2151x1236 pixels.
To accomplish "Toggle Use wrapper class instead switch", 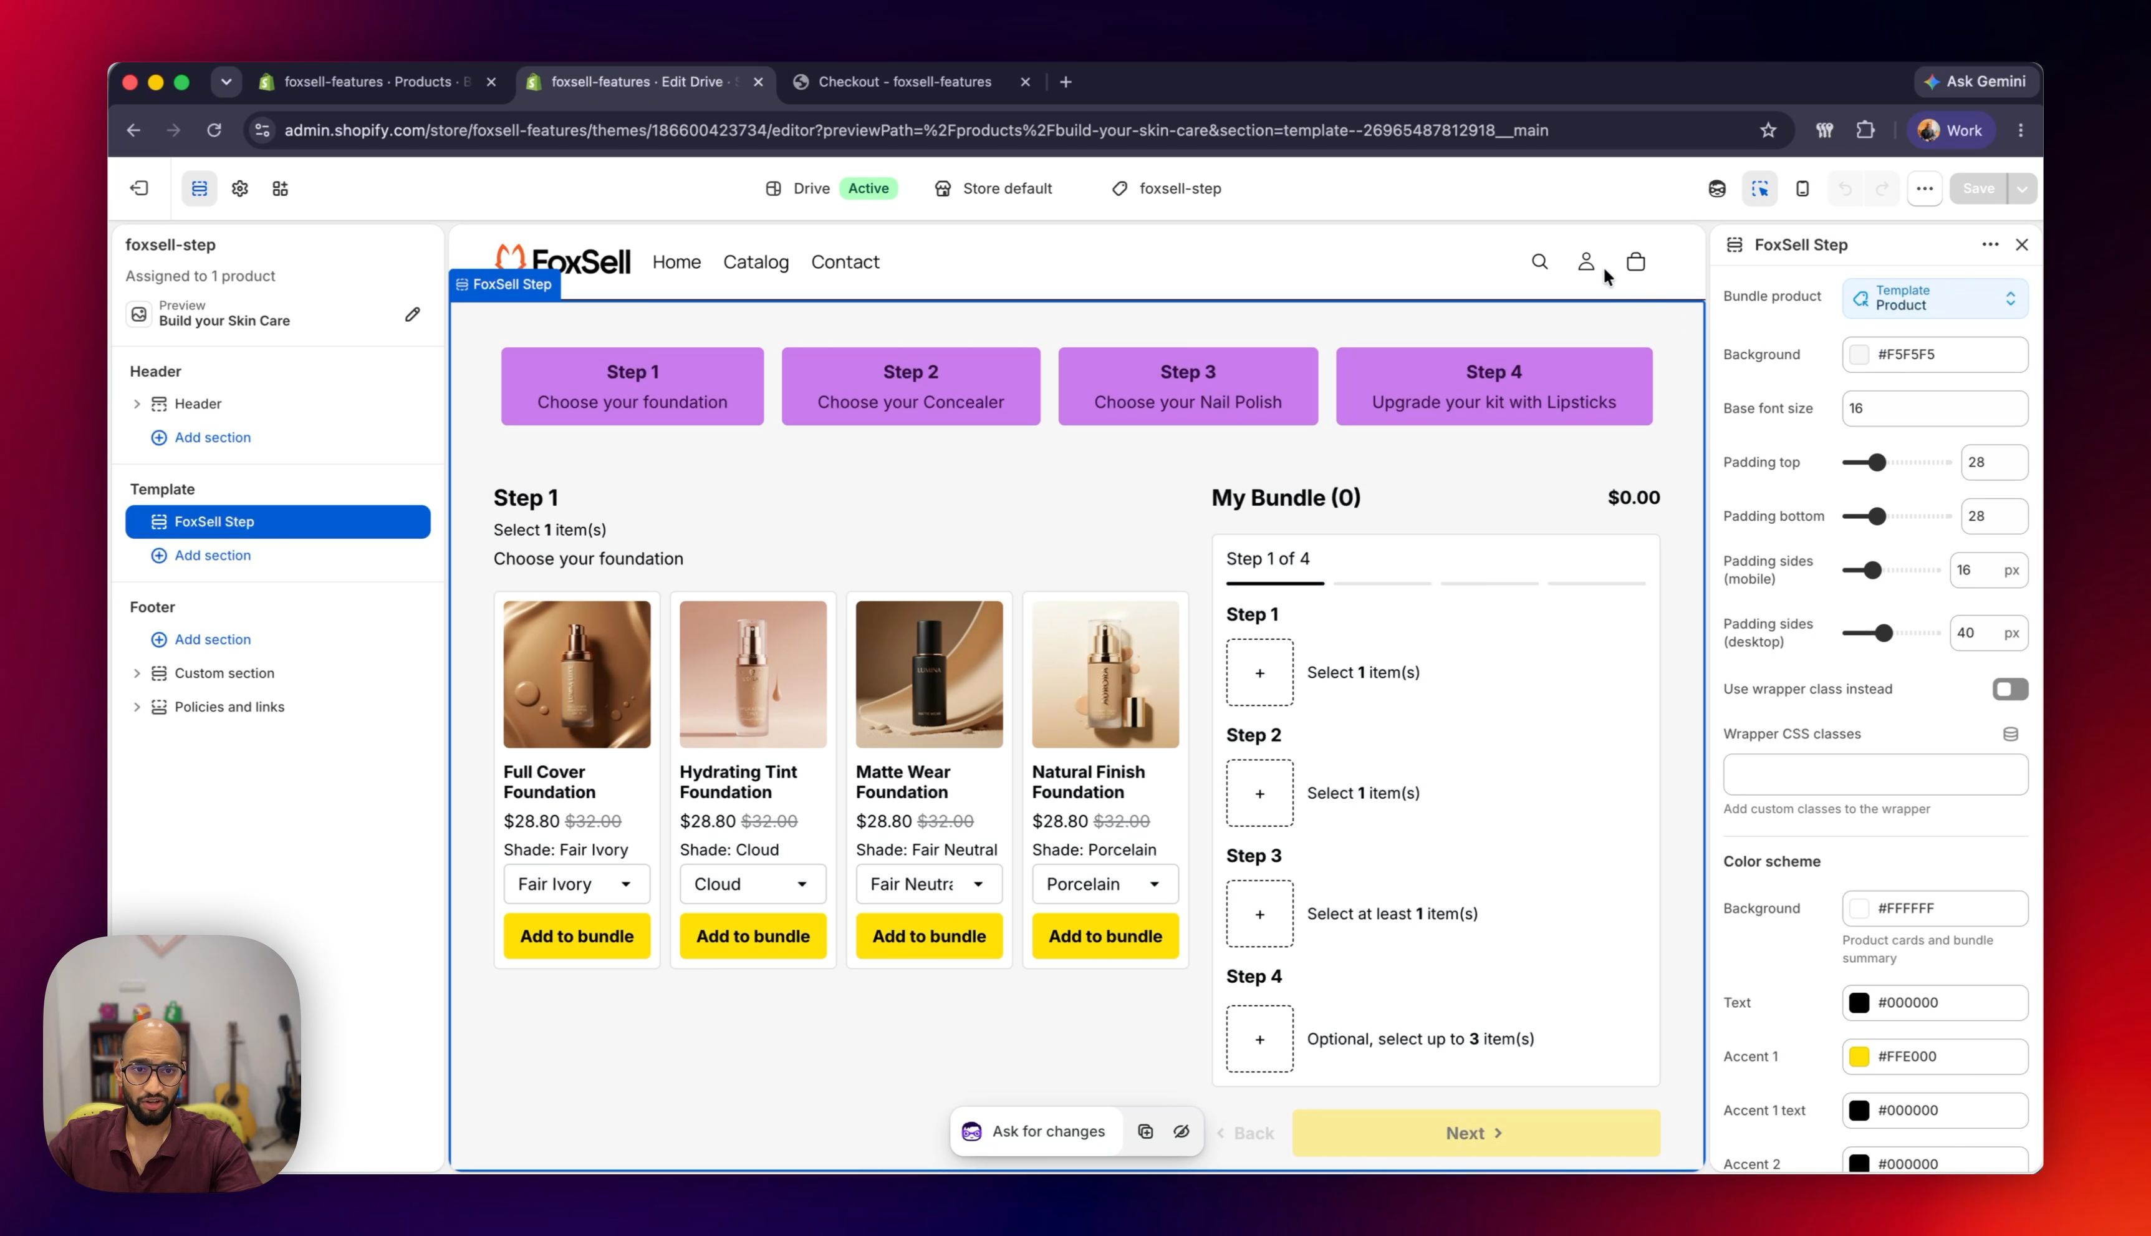I will [2010, 689].
